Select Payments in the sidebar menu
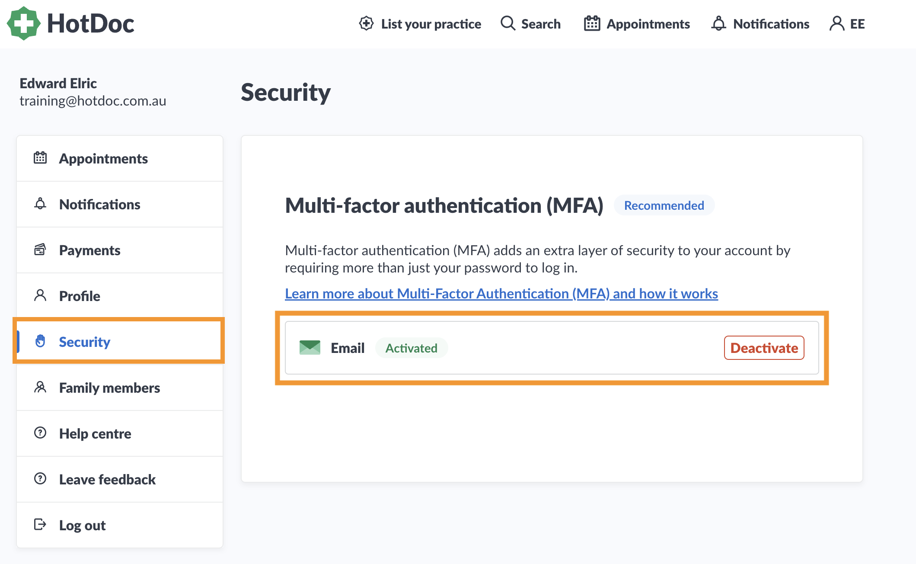This screenshot has height=564, width=916. [120, 250]
